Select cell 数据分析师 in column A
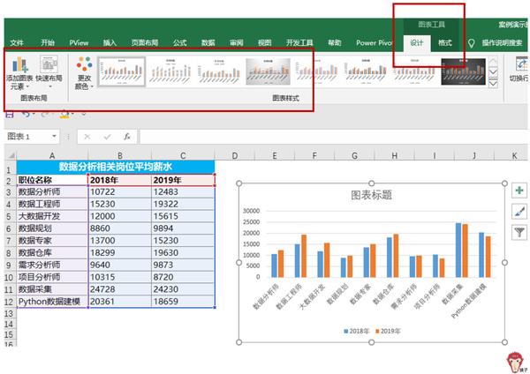This screenshot has width=530, height=374. (52, 191)
